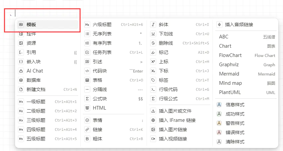
Task: Click the 斜体 italic icon
Action: (x=153, y=25)
